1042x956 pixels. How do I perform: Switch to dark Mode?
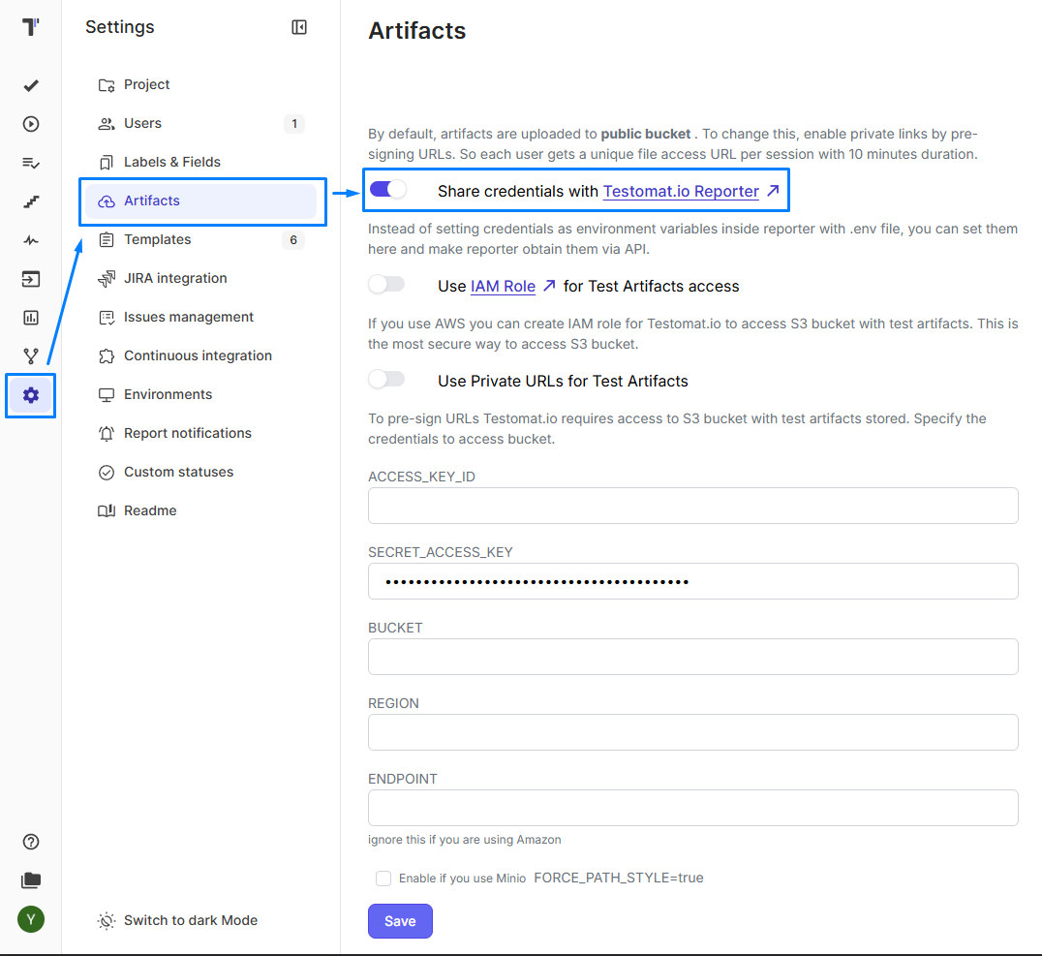click(x=190, y=920)
